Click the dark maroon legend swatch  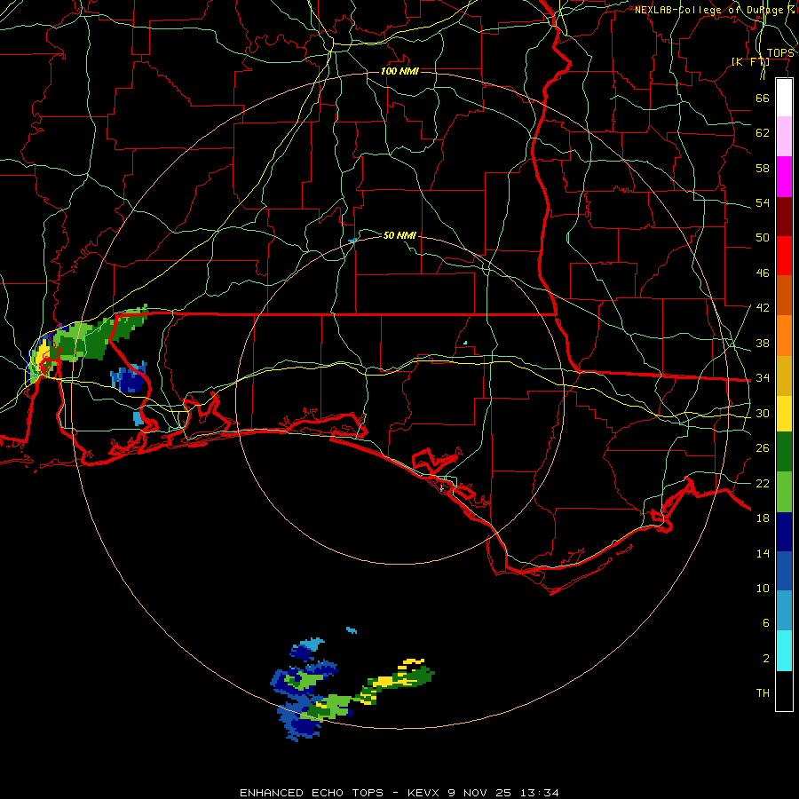pos(784,217)
